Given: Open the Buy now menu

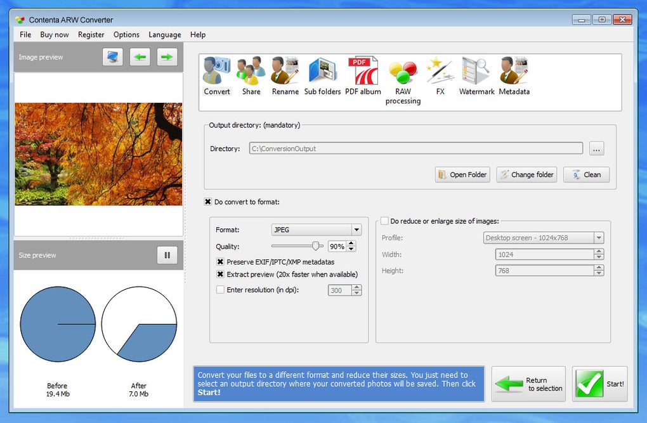Looking at the screenshot, I should 55,35.
